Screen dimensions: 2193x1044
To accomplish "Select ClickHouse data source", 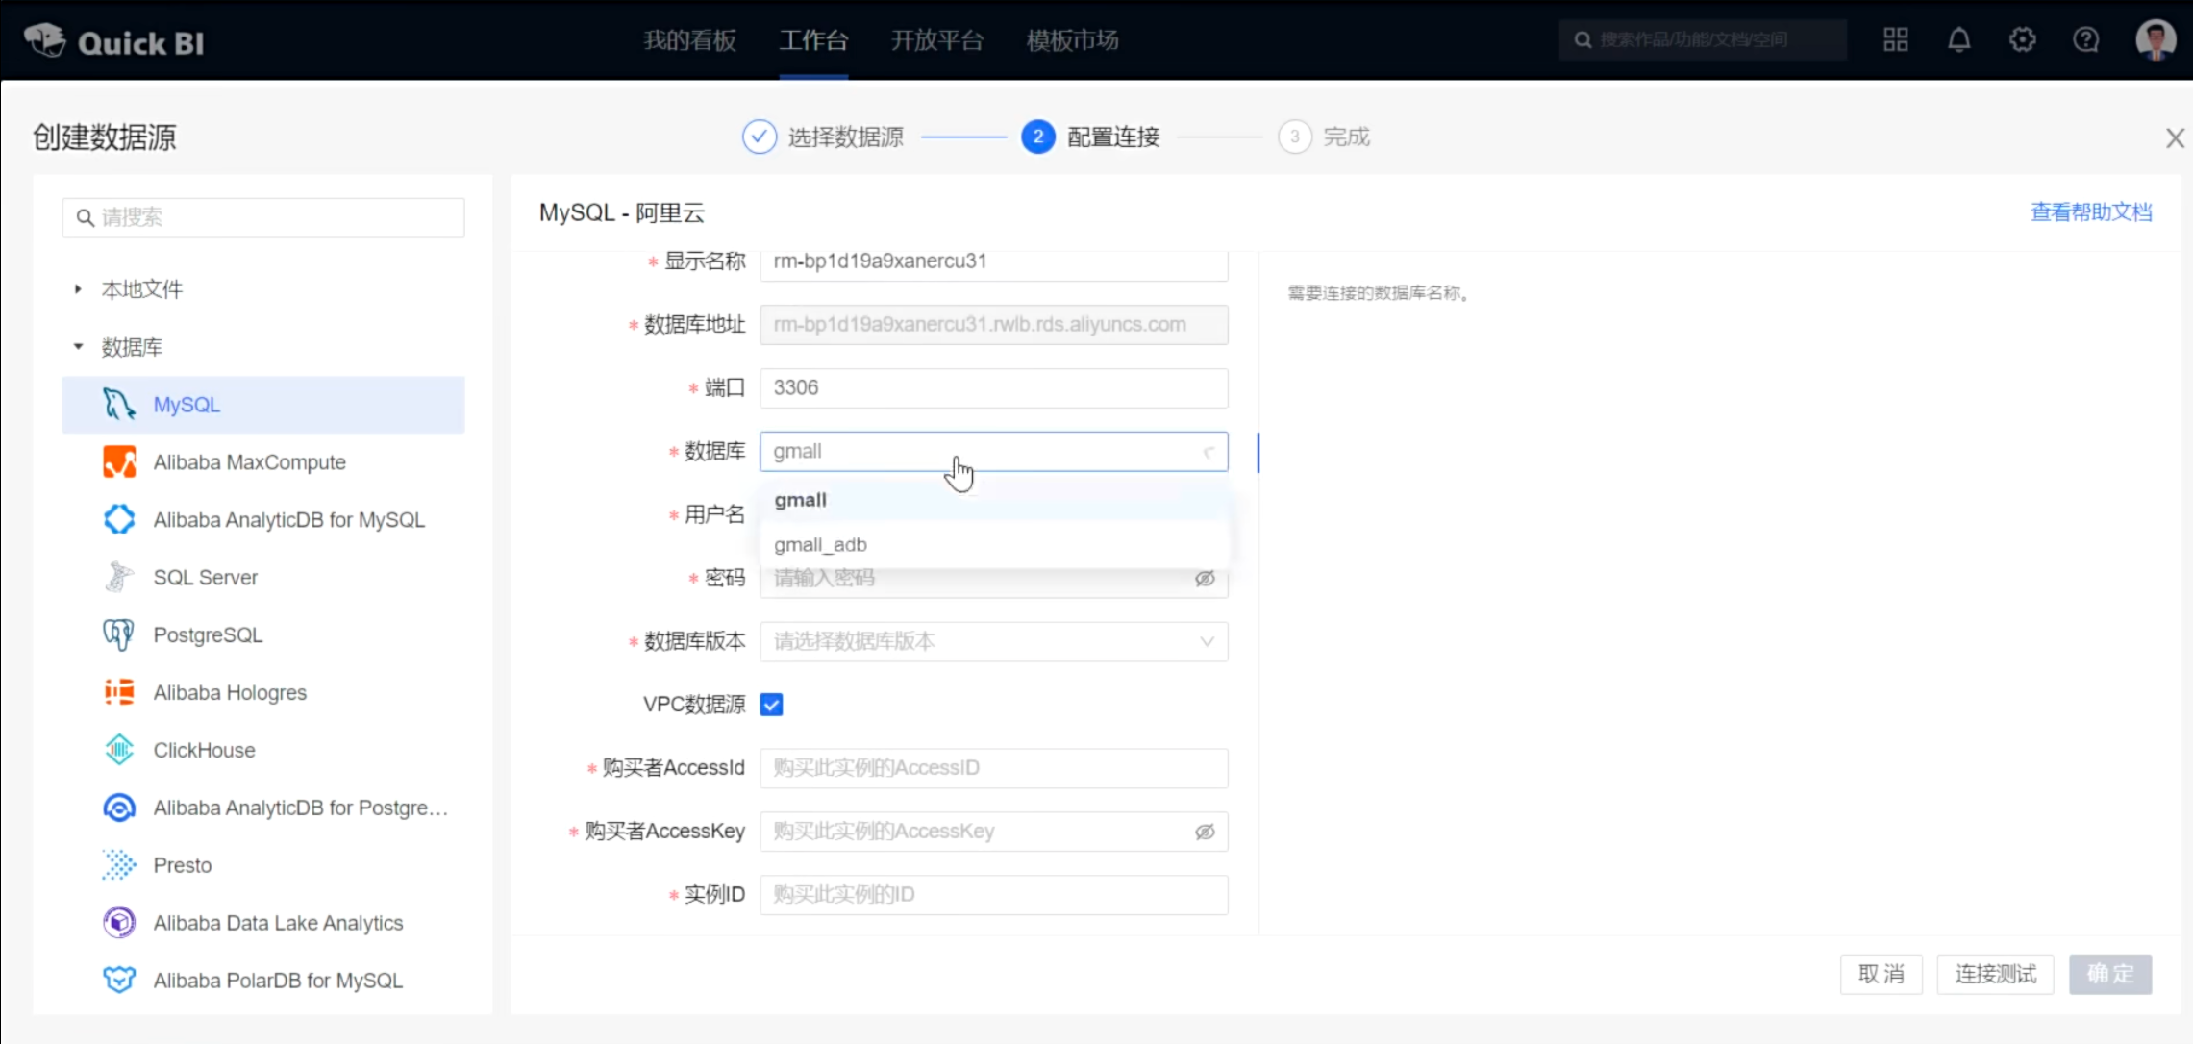I will click(263, 750).
